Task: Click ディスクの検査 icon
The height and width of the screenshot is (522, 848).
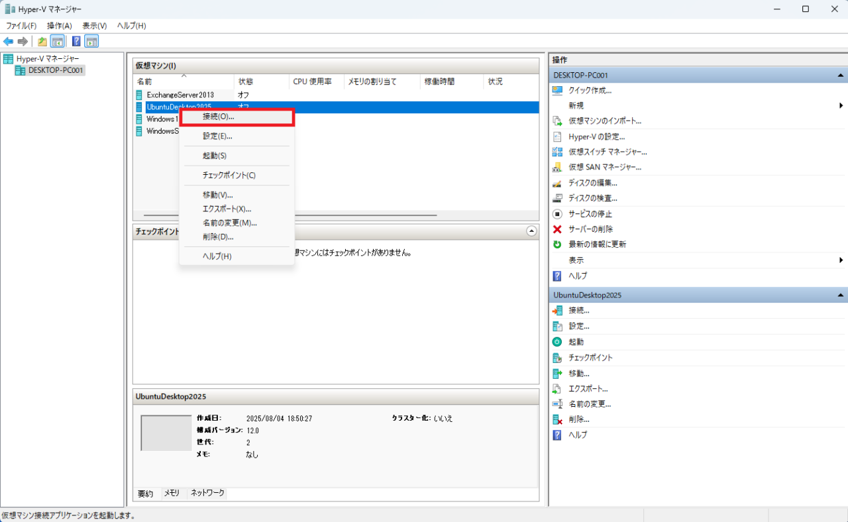Action: pyautogui.click(x=557, y=198)
